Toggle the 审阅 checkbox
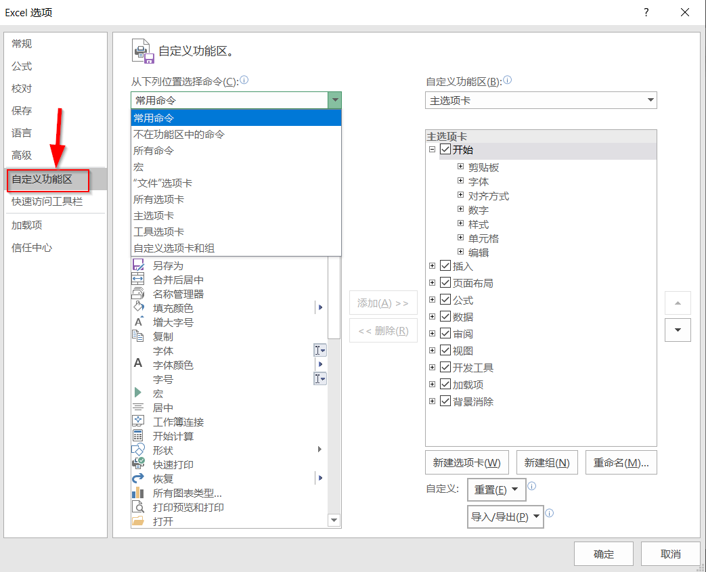Image resolution: width=706 pixels, height=572 pixels. [445, 333]
